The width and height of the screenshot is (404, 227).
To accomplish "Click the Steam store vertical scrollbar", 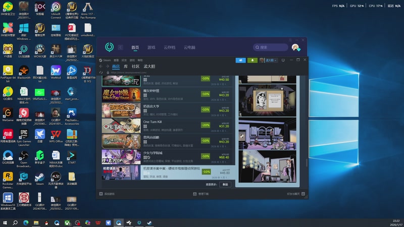I will (x=307, y=162).
